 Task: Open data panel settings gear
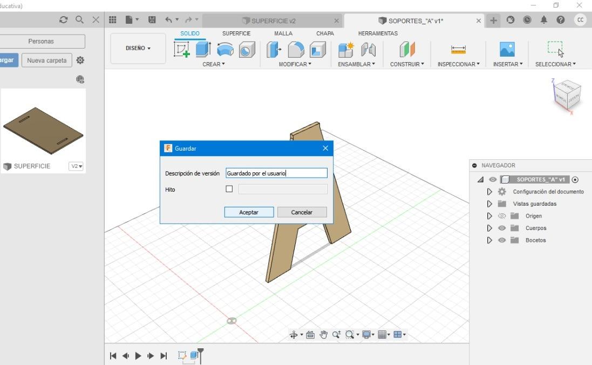[x=80, y=60]
